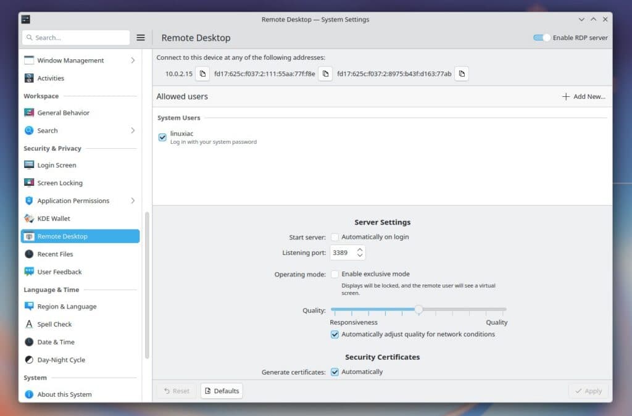Screen dimensions: 632x416
Task: Select the linuxiac user name
Action: point(181,133)
